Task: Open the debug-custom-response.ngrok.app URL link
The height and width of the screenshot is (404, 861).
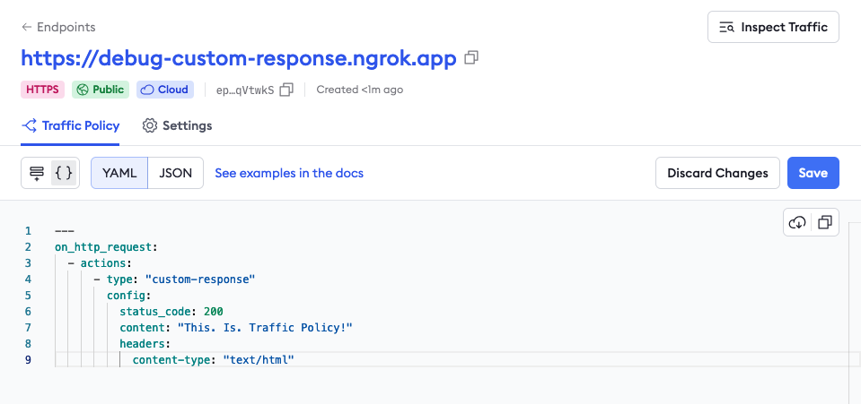Action: pyautogui.click(x=239, y=58)
